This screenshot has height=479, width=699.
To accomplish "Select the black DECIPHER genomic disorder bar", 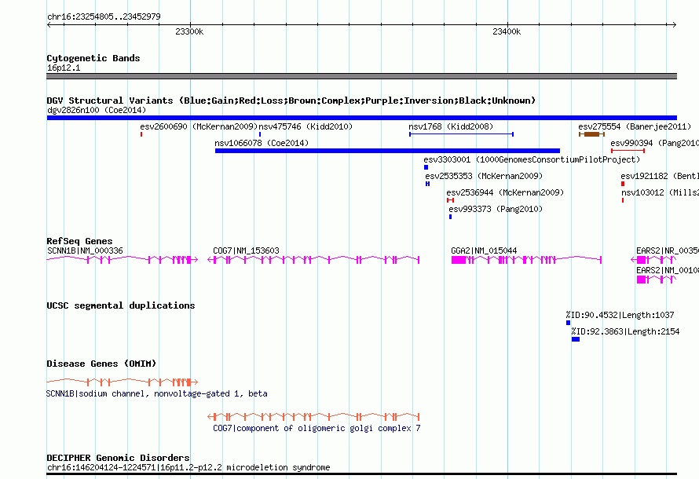I will point(361,474).
